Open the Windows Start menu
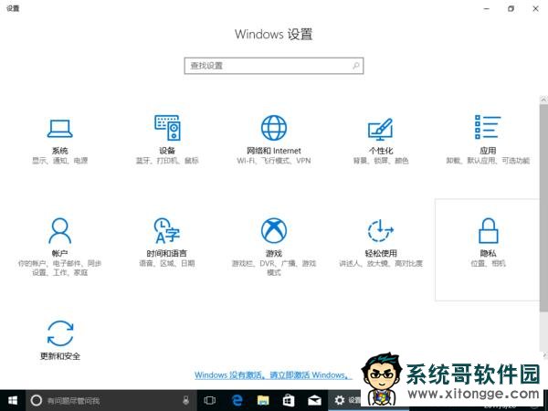This screenshot has height=411, width=548. 13,400
